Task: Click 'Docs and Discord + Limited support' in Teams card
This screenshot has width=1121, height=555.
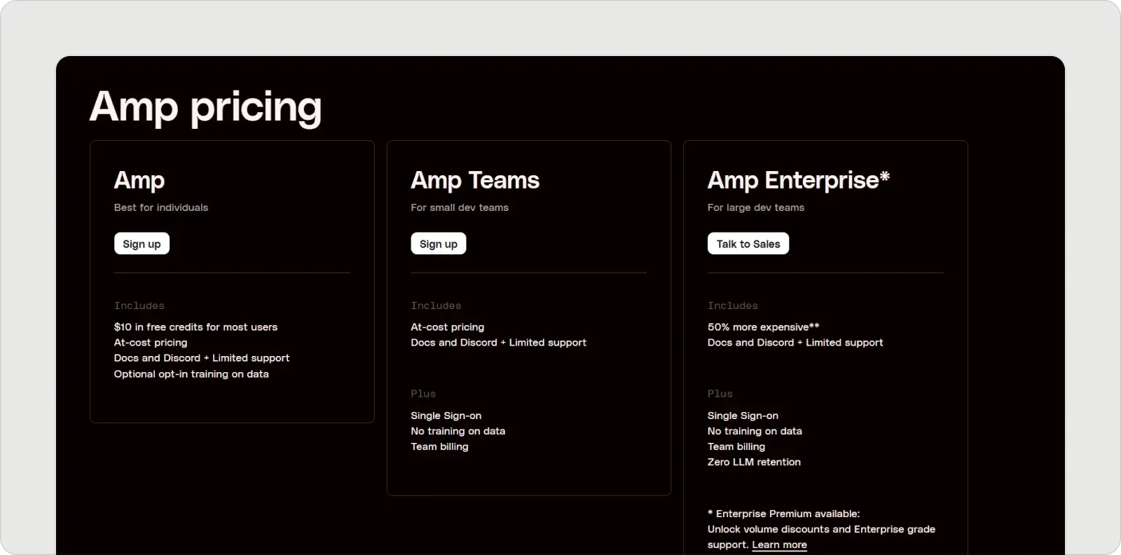Action: click(499, 343)
